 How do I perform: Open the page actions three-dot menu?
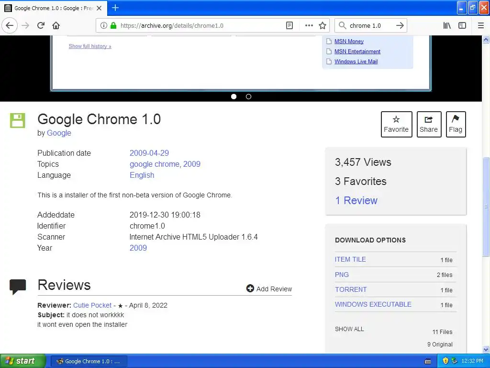click(x=309, y=26)
